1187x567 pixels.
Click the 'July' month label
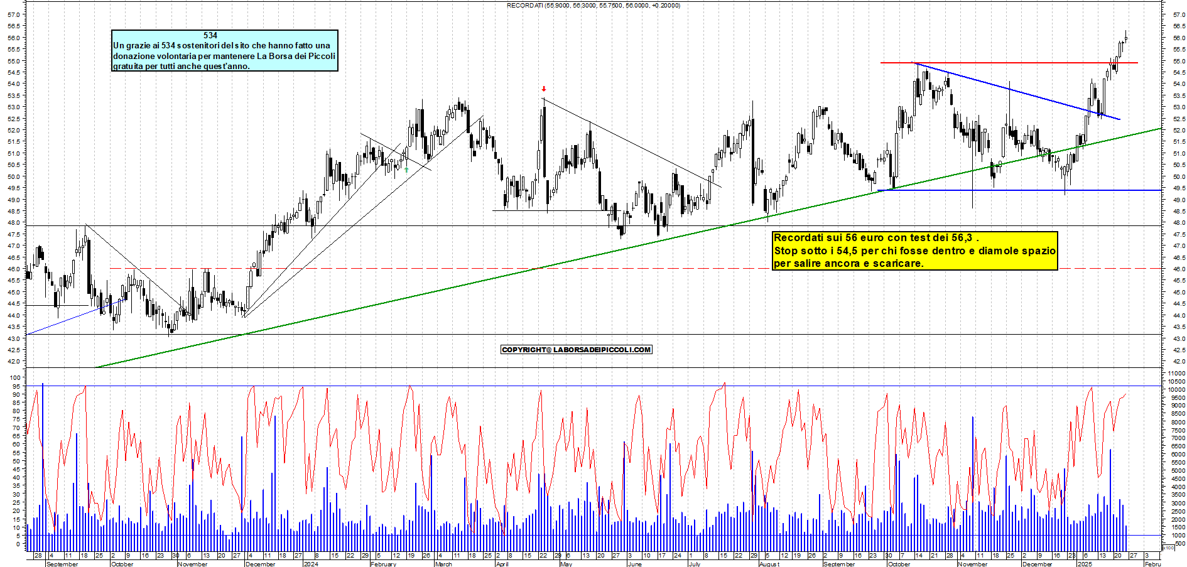click(x=694, y=564)
